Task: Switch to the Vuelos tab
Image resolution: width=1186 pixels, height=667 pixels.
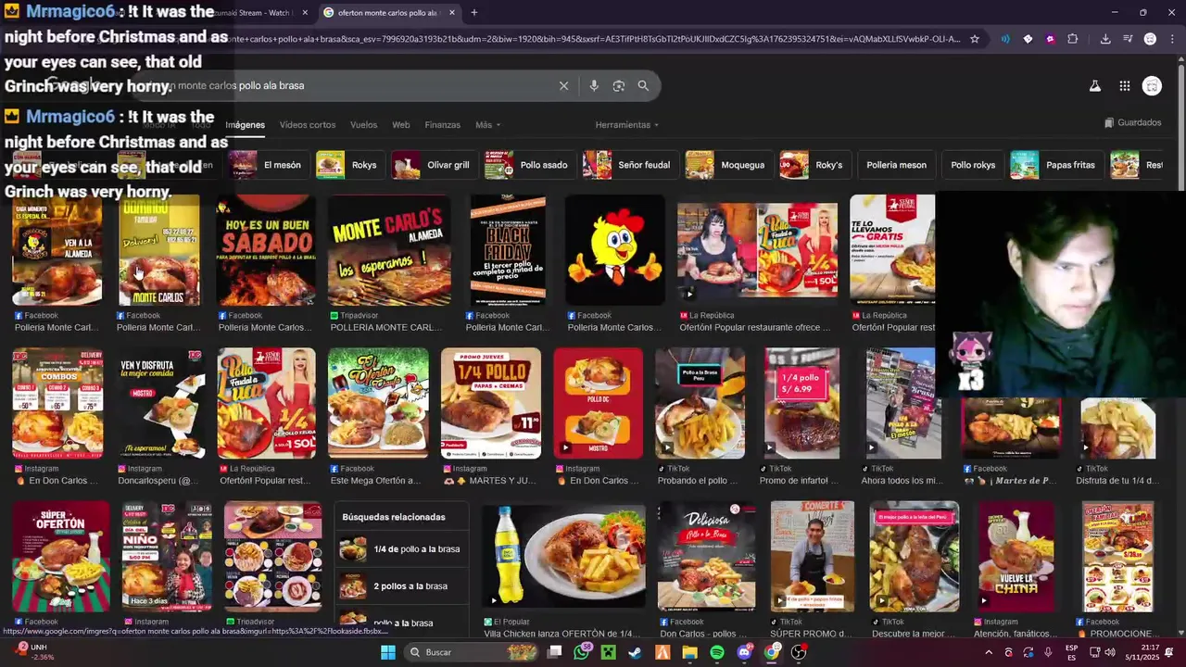Action: click(x=363, y=125)
